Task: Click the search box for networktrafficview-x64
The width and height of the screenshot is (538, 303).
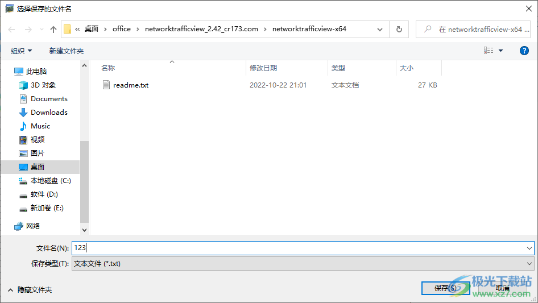Action: pos(473,30)
